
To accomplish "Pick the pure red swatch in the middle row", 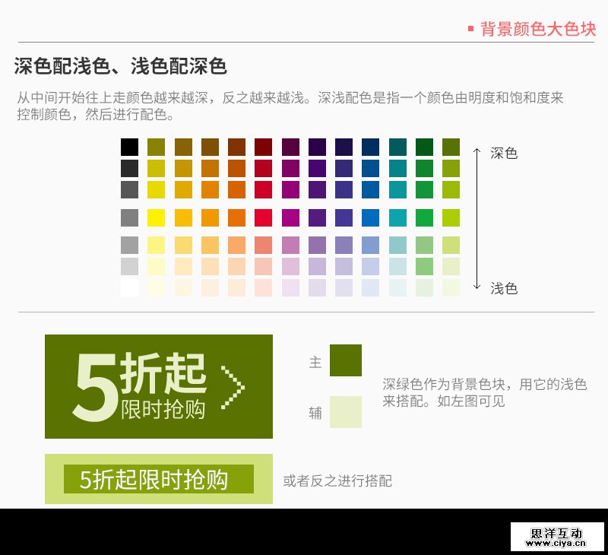I will pyautogui.click(x=263, y=217).
